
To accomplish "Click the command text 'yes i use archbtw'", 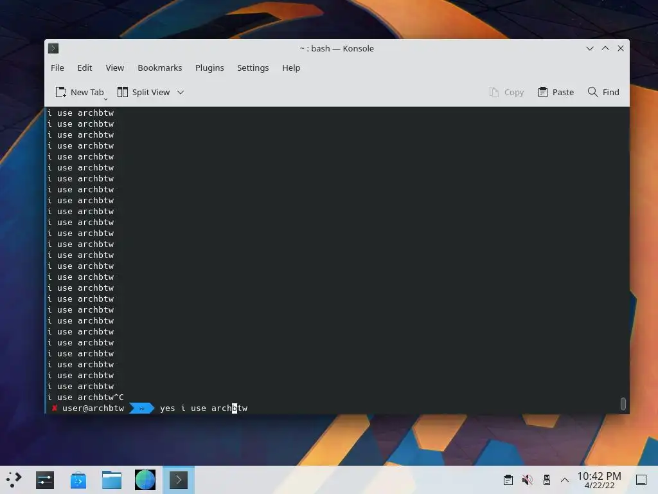I will (204, 408).
